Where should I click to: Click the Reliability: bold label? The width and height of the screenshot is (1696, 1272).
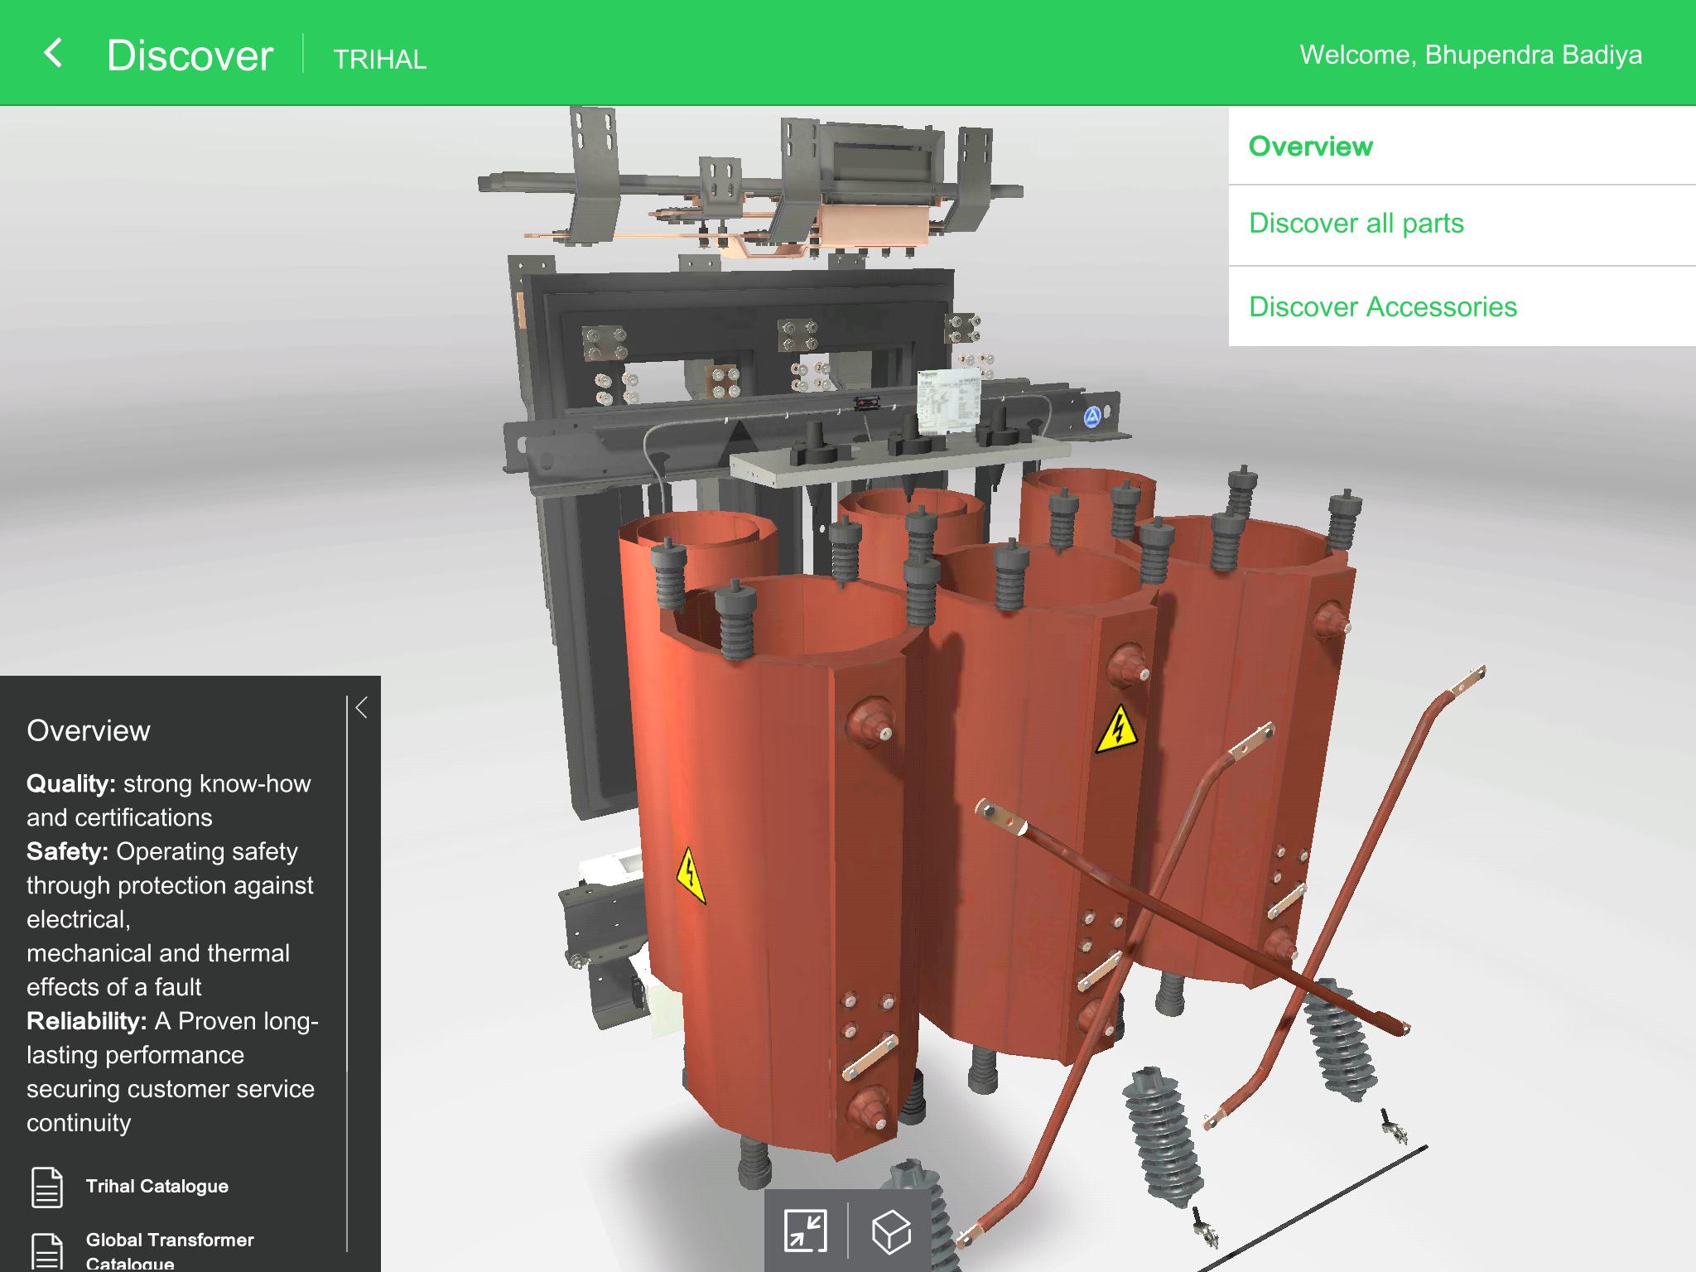click(x=87, y=1022)
